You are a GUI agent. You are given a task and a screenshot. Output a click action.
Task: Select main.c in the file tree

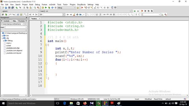click(9, 43)
